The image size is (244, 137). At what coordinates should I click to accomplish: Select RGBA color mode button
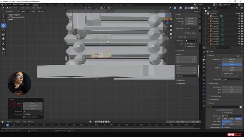click(239, 119)
